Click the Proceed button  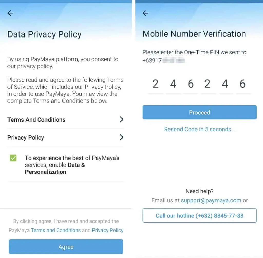click(199, 112)
